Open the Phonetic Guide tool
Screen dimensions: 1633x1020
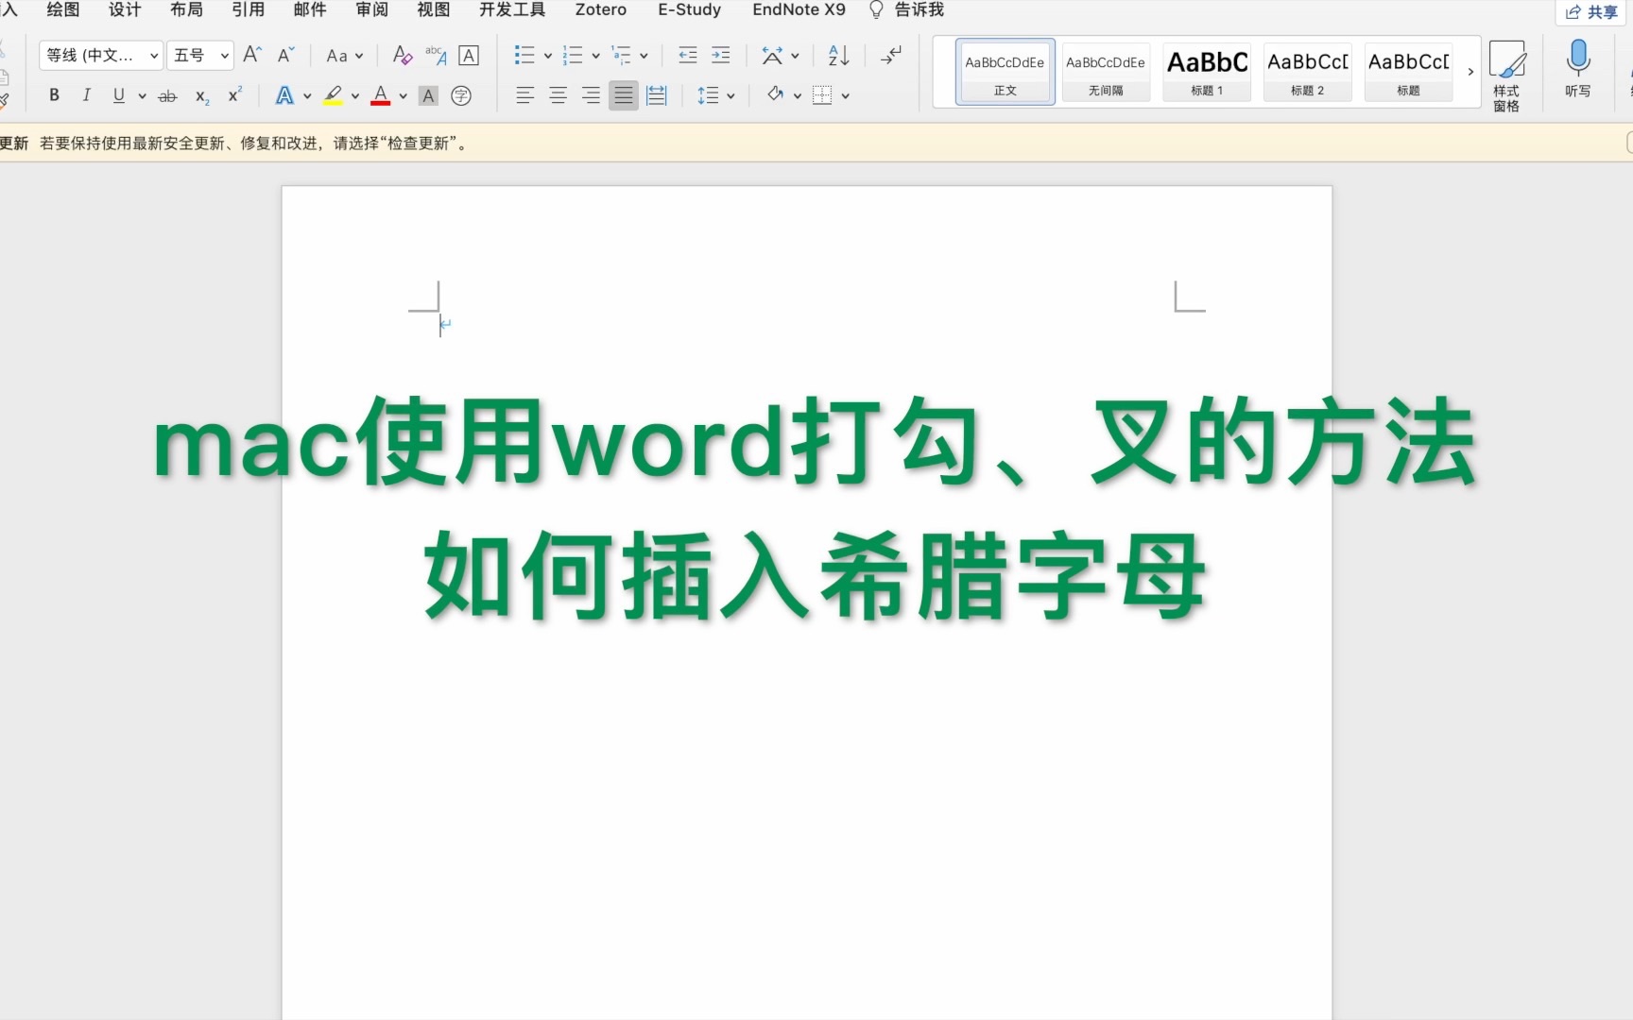(436, 55)
